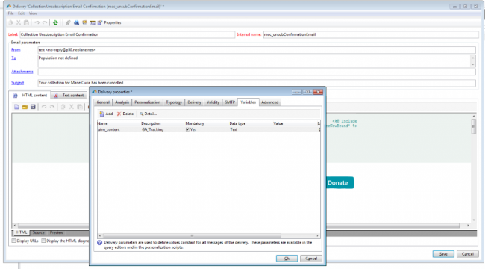Click the teal Donate button in the email preview
Screen dimensions: 485x269
339,183
